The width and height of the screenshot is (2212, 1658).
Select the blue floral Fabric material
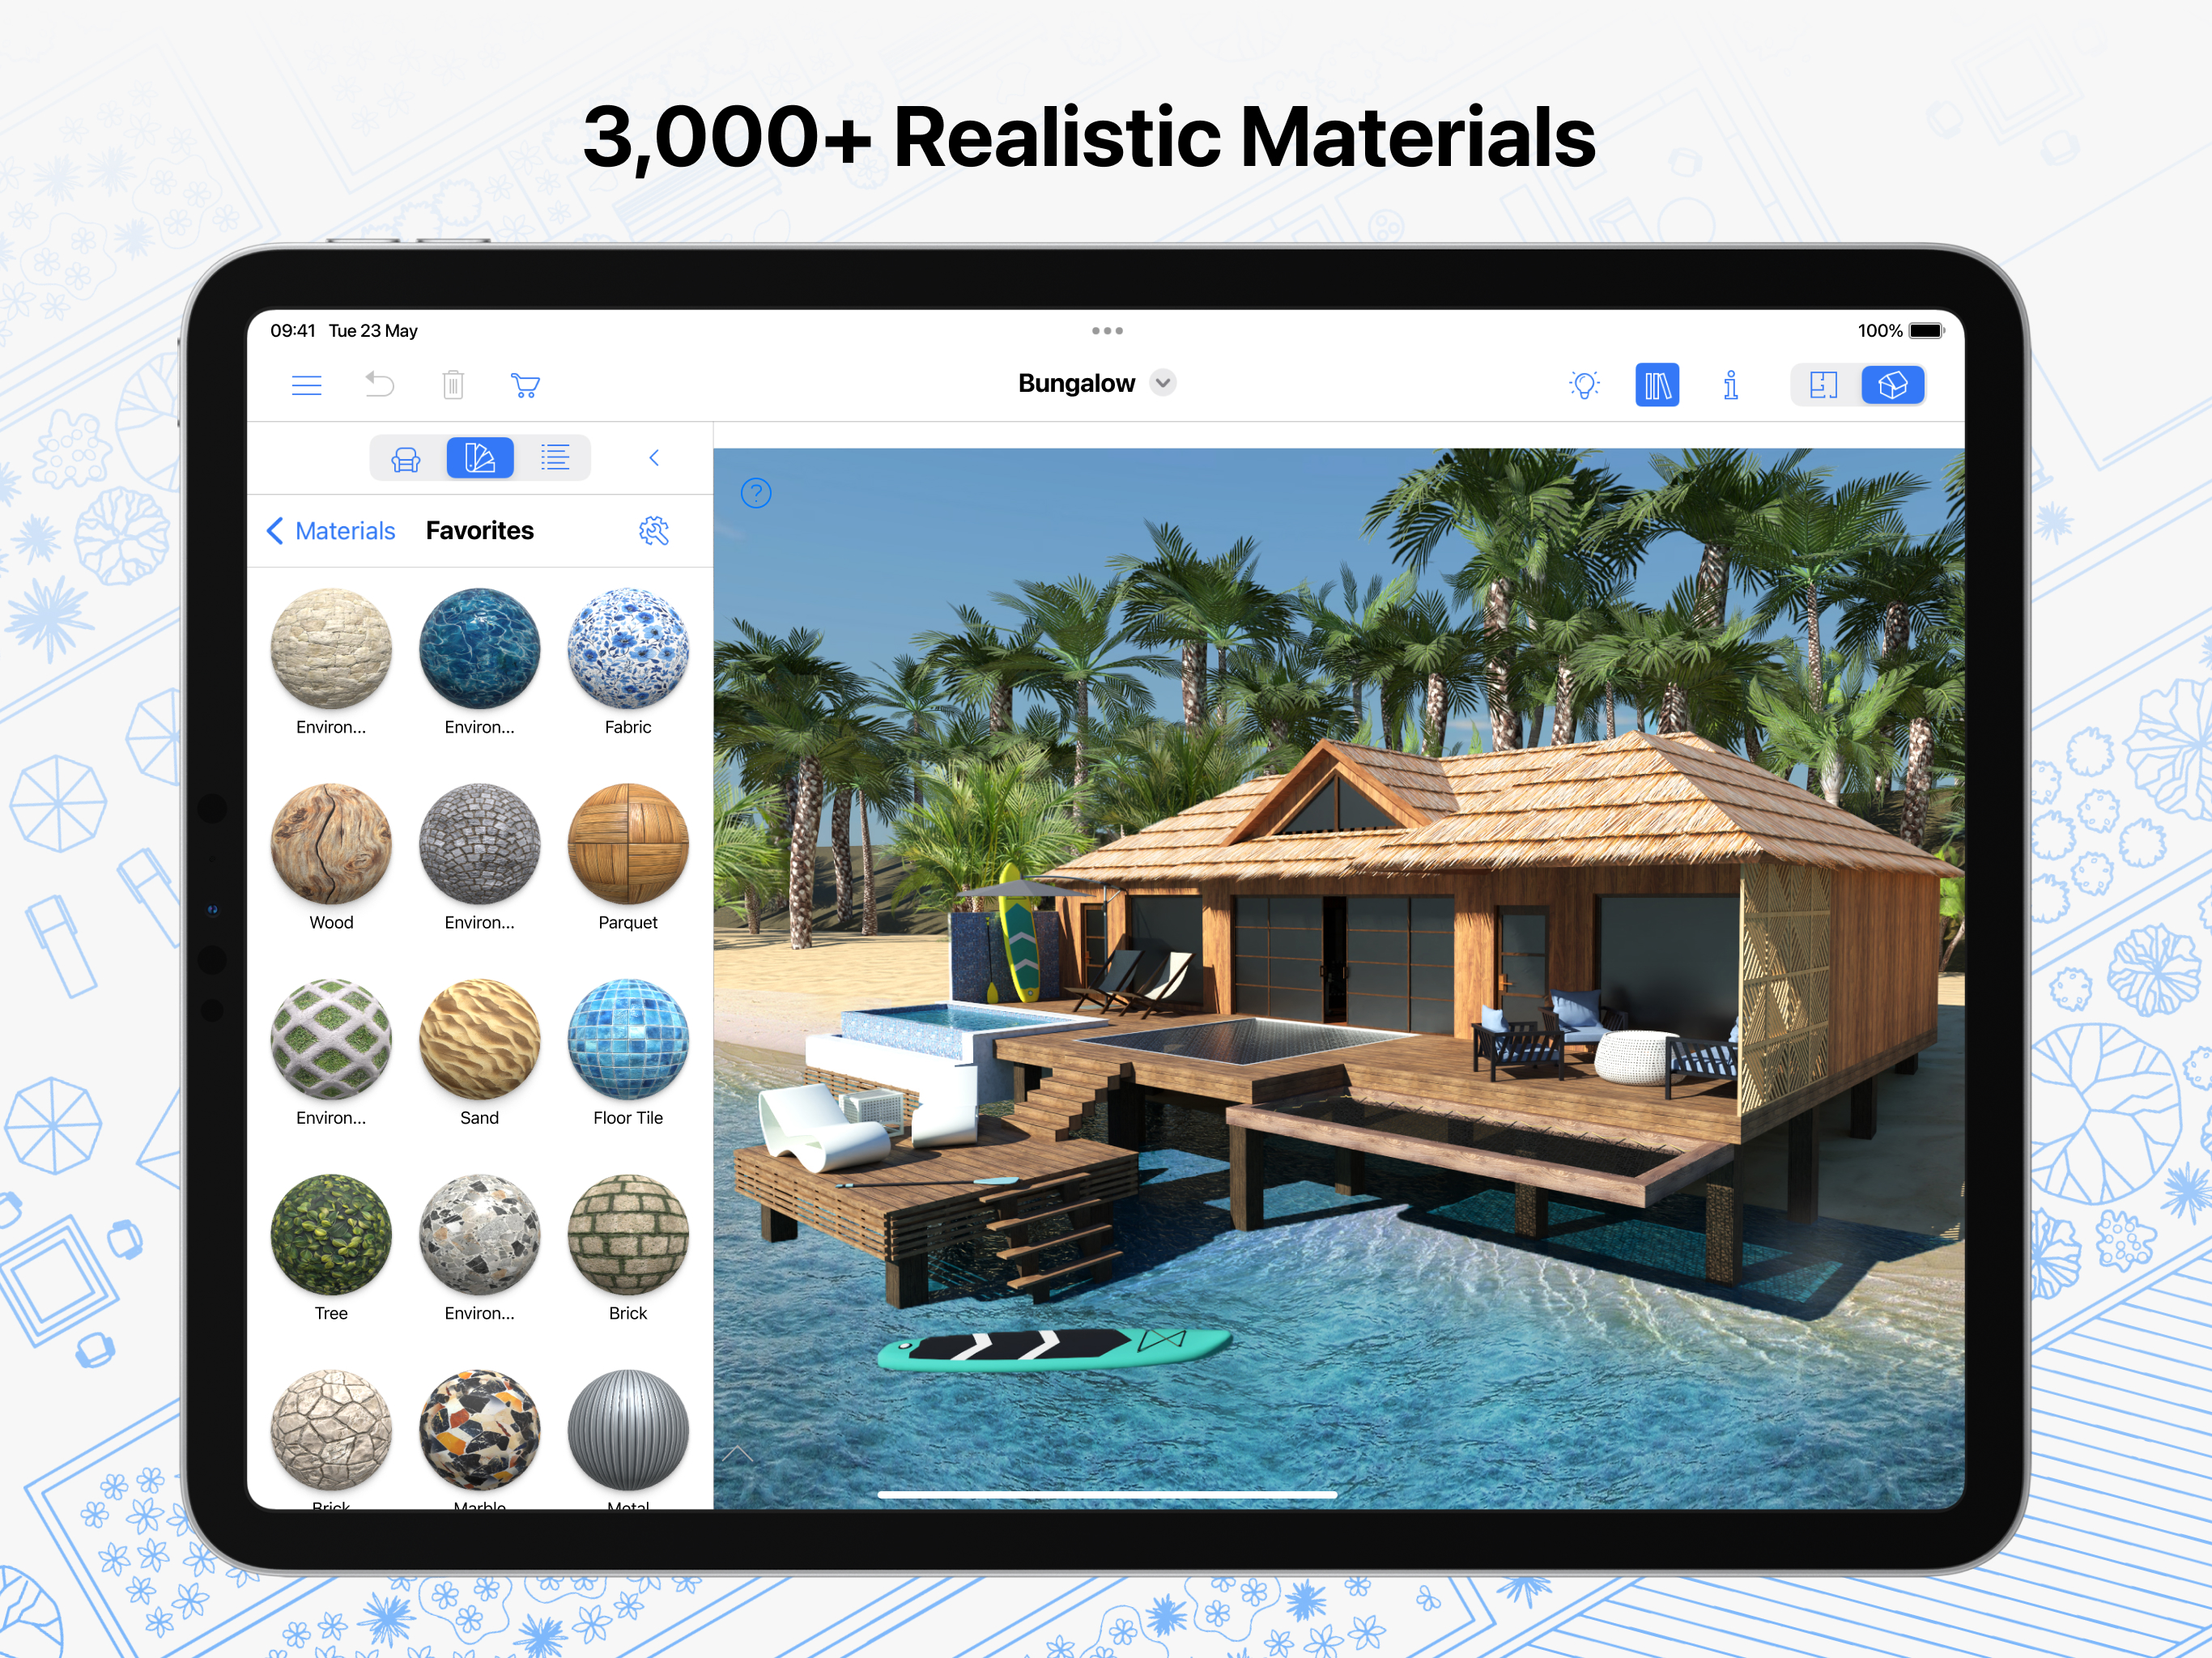click(x=628, y=648)
